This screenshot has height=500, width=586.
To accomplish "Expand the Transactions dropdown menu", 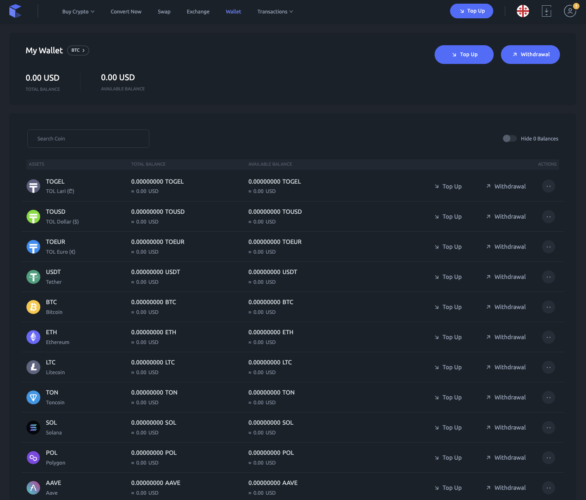I will 275,11.
